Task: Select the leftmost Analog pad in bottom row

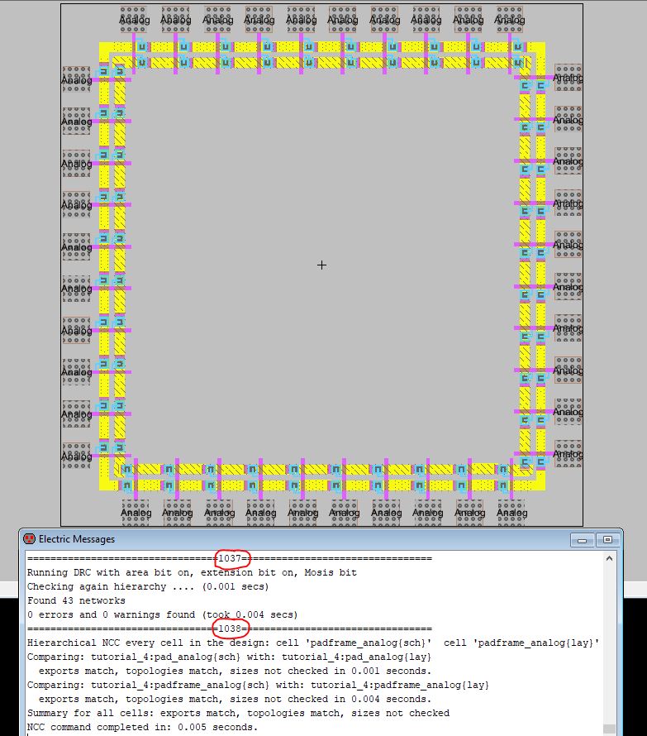Action: (x=136, y=513)
